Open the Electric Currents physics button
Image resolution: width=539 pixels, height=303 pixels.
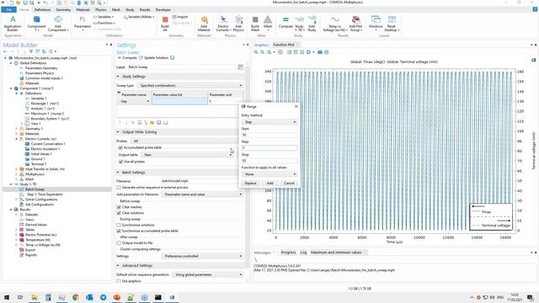tap(222, 24)
